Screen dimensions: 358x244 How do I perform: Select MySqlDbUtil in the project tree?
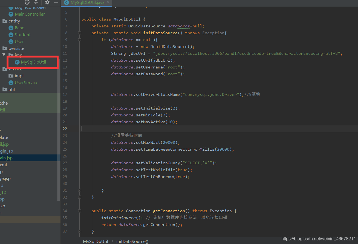coord(33,62)
